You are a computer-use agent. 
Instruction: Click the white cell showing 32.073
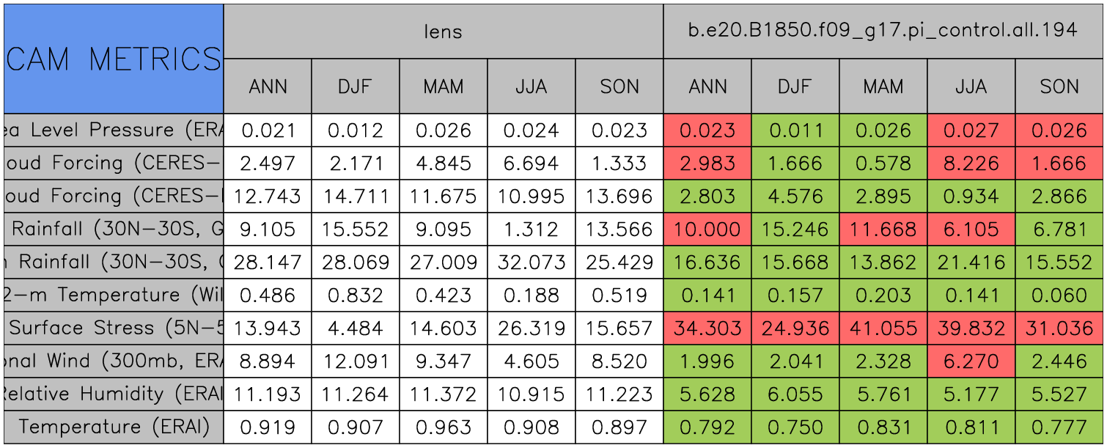pos(532,262)
